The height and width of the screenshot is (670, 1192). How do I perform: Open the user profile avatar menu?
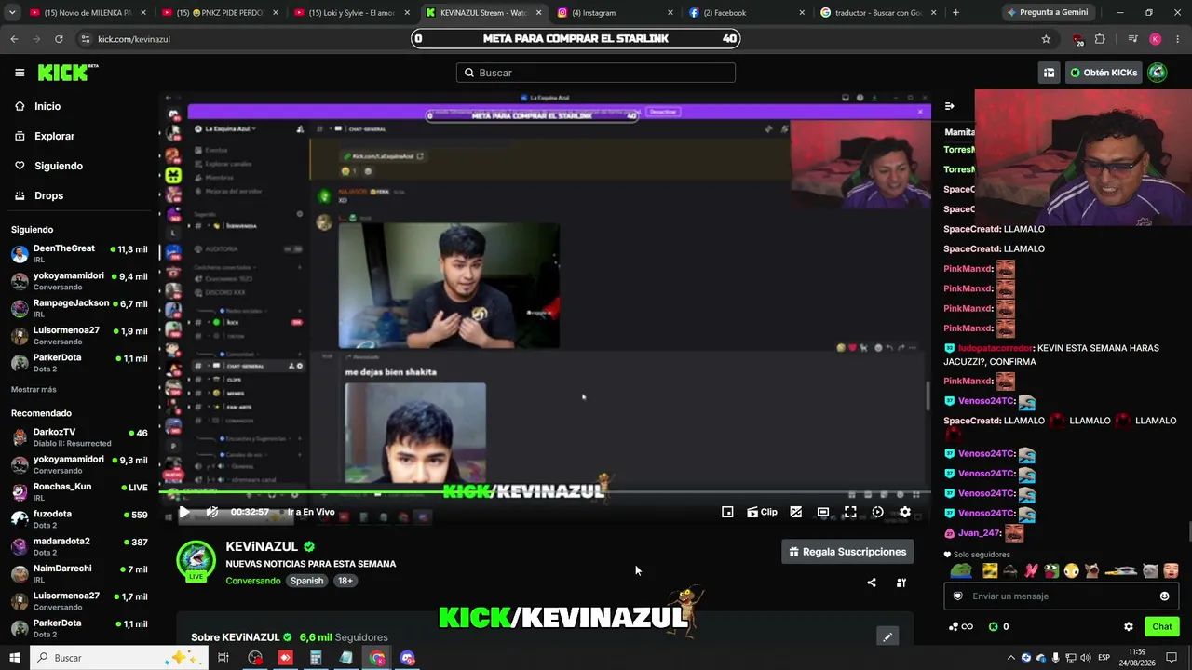point(1158,73)
